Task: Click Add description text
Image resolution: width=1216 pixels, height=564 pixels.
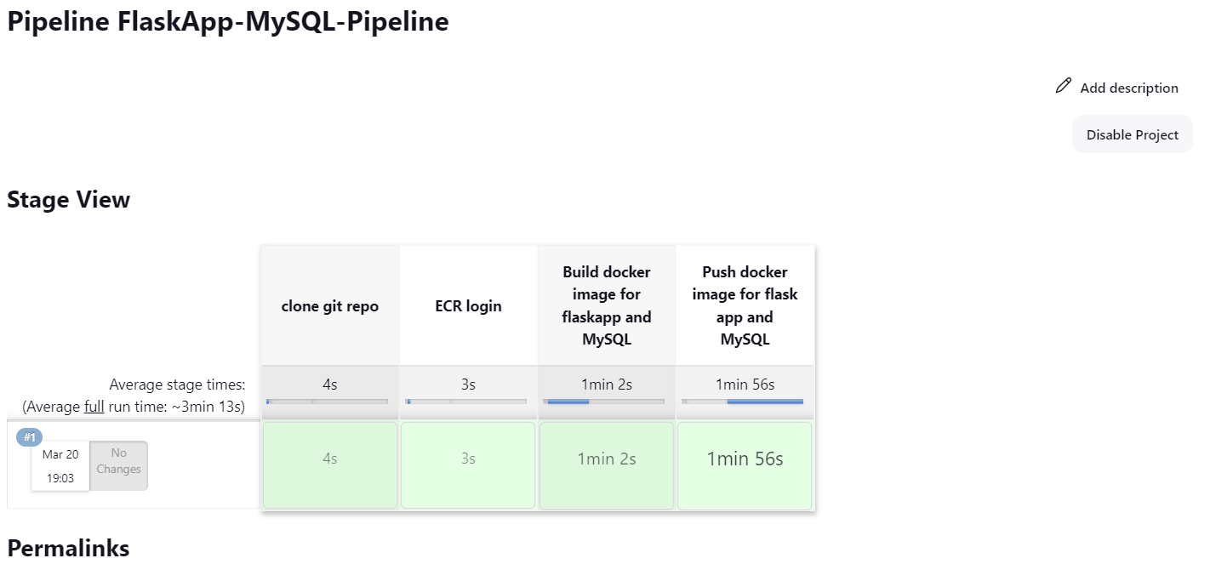Action: [x=1129, y=88]
